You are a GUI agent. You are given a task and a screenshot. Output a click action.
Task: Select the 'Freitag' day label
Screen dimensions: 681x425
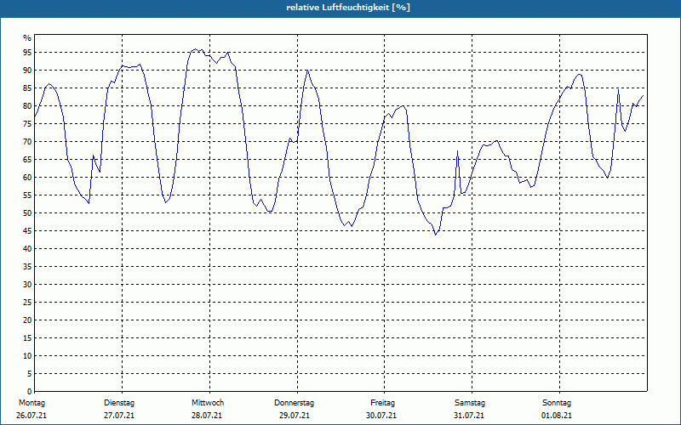point(382,403)
